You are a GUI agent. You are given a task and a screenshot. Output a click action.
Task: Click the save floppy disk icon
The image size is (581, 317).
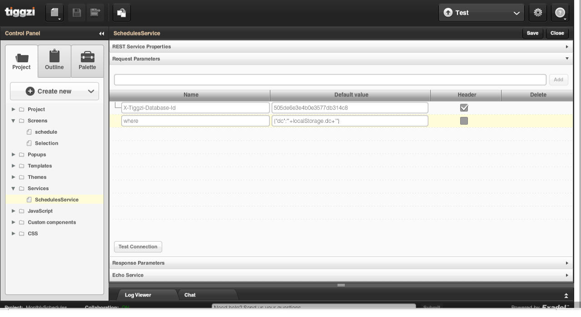pyautogui.click(x=76, y=13)
